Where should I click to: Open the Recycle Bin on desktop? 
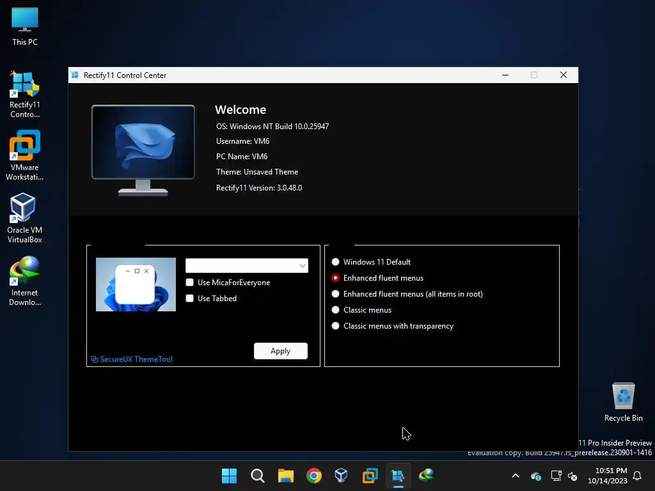click(623, 402)
